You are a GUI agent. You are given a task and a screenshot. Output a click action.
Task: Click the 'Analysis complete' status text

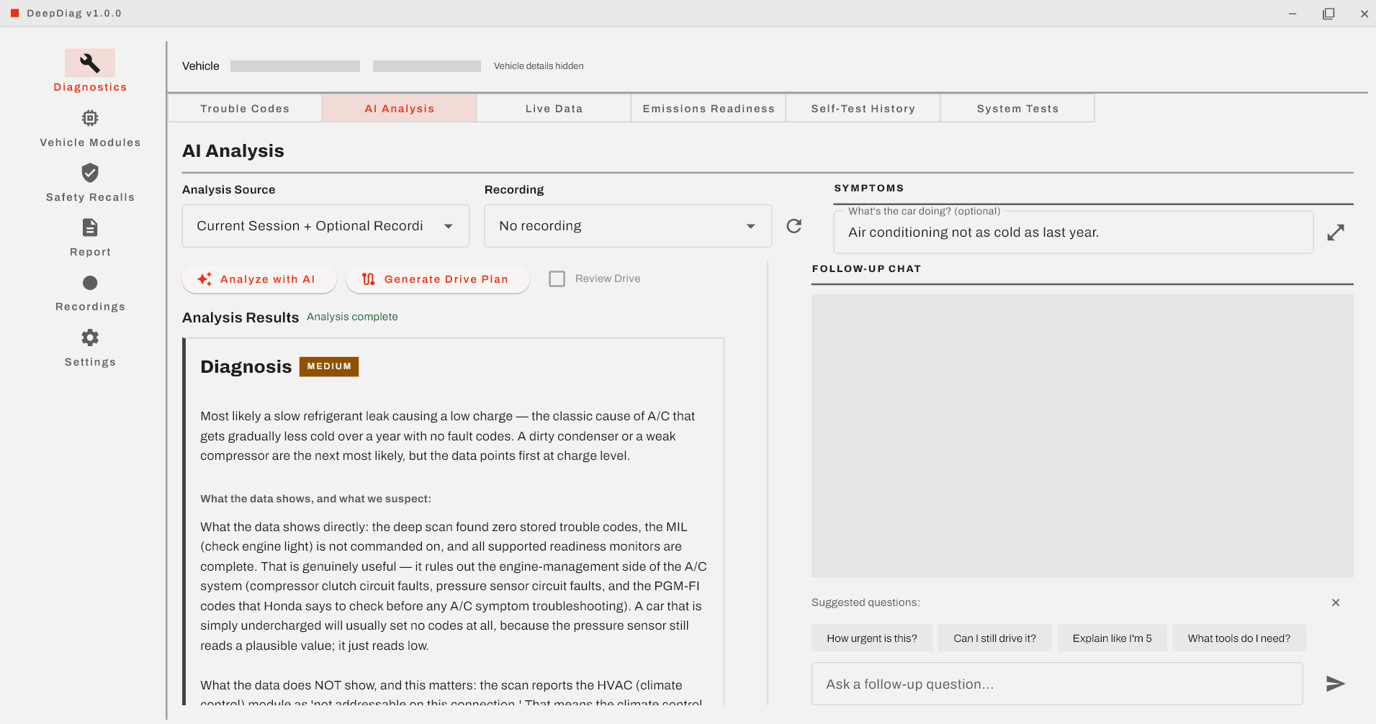352,317
